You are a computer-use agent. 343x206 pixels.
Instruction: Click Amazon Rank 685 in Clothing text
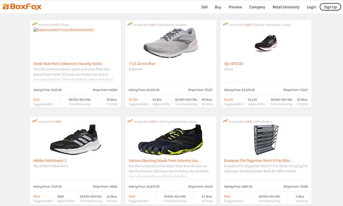tap(260, 25)
